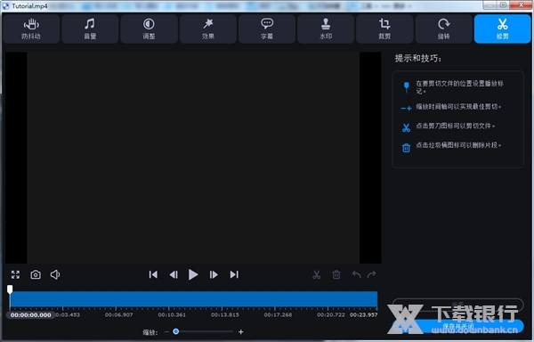Open the 防抖动 stabilization tab
Viewport: 534px width, 342px height.
31,29
